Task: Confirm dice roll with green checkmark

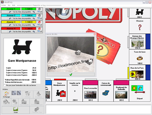Action: point(71,74)
